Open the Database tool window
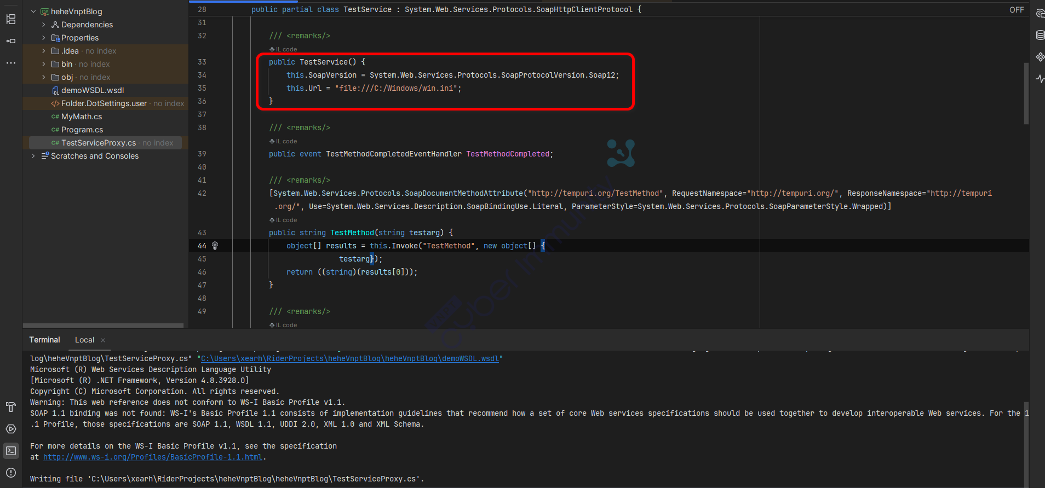 click(1040, 36)
